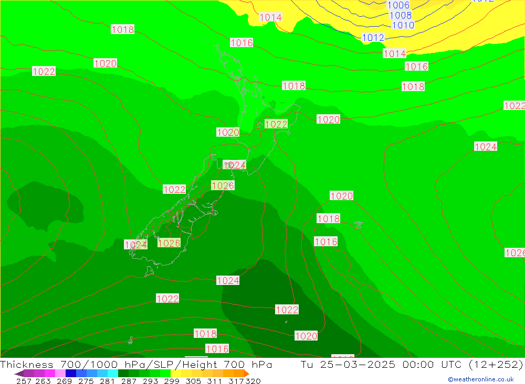Click the darkest green legend swatch
The image size is (525, 384).
pyautogui.click(x=123, y=374)
